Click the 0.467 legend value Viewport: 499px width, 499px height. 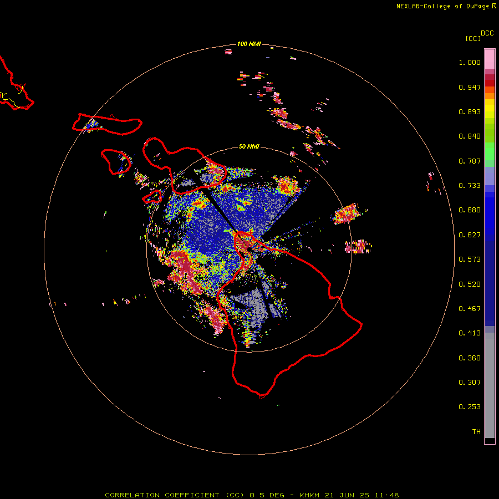470,309
